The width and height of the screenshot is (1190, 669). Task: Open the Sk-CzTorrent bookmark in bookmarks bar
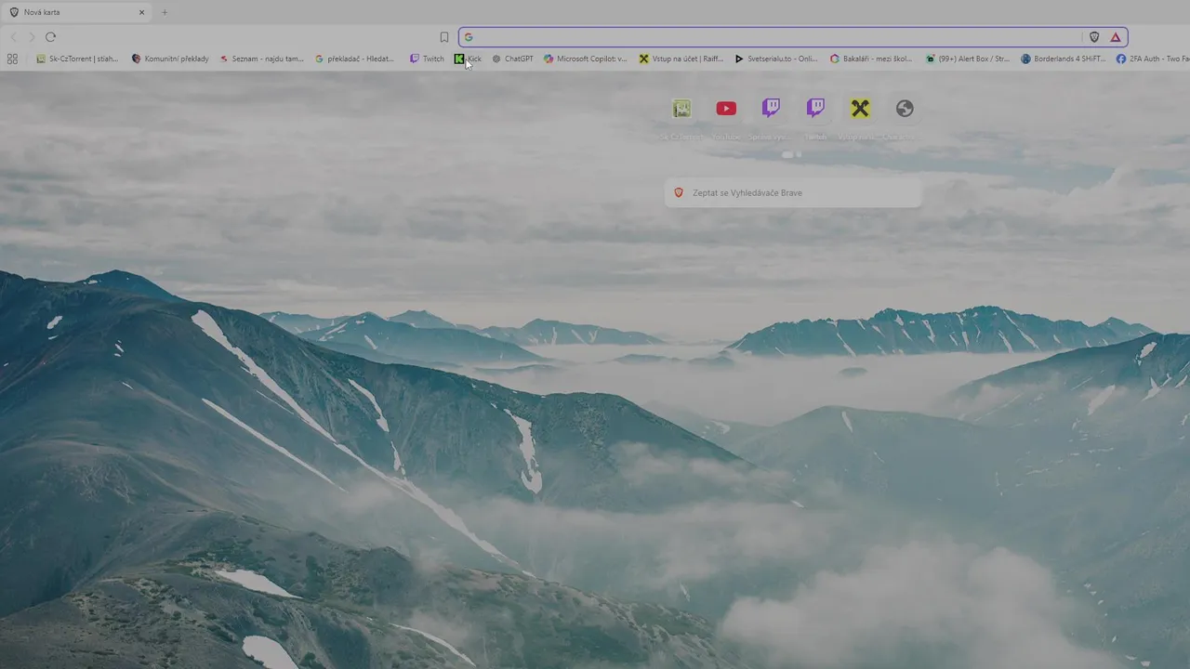click(77, 59)
